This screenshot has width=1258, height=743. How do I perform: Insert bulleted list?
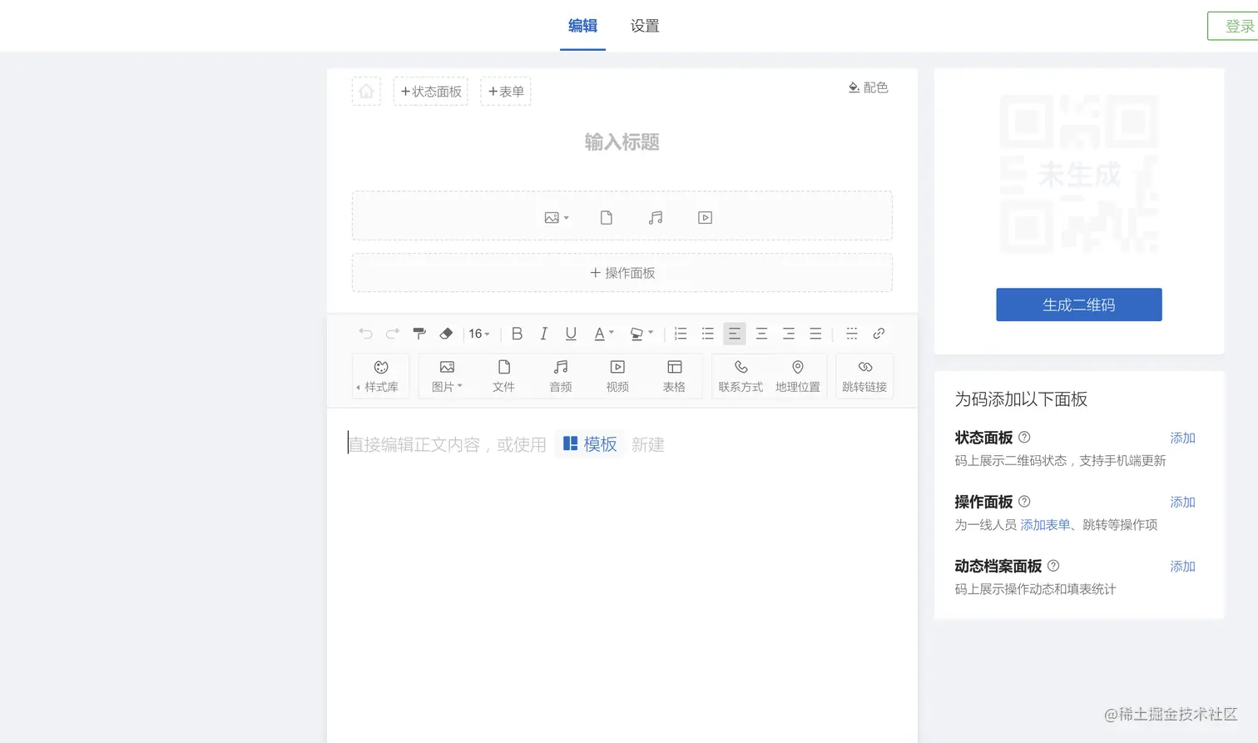(x=708, y=334)
